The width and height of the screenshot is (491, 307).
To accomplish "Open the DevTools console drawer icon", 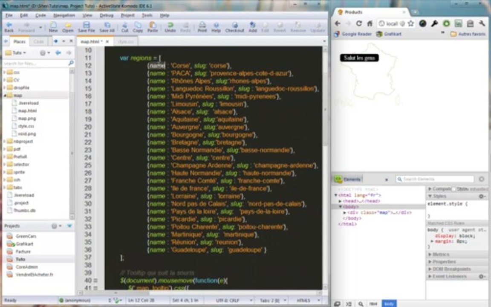I will click(x=349, y=304).
